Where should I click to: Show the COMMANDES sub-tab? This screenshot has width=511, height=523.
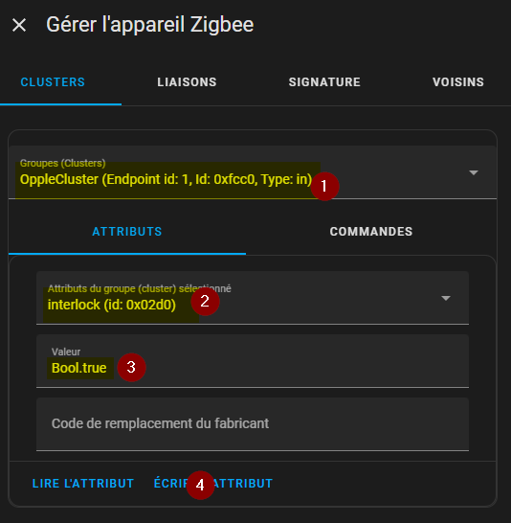[371, 232]
